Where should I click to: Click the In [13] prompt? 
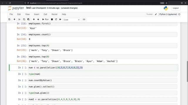tap(22, 24)
